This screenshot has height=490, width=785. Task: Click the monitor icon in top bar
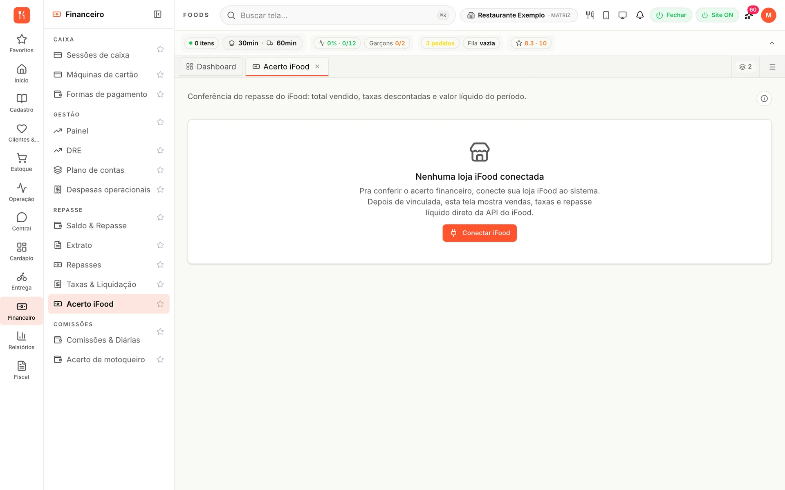coord(622,15)
